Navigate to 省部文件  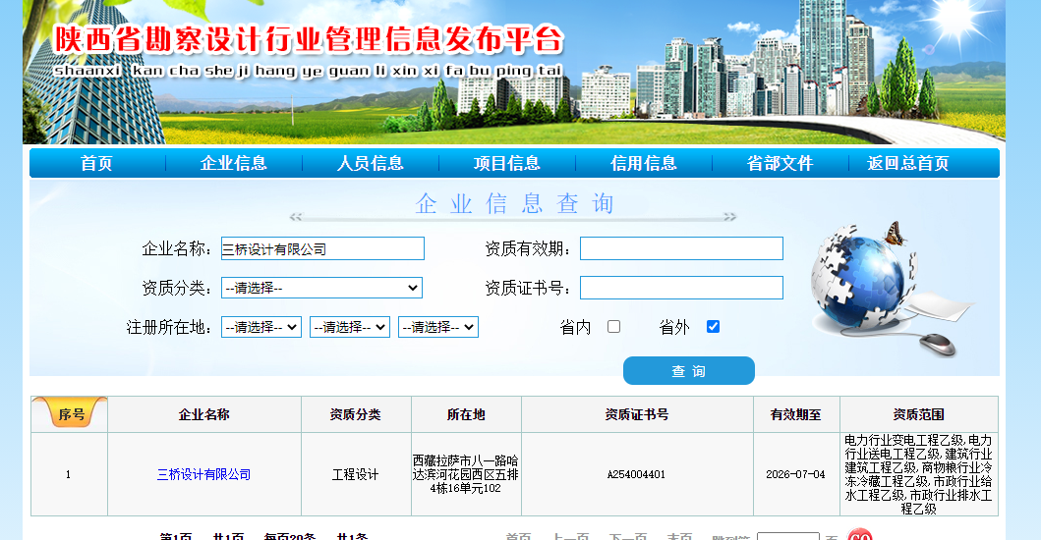tap(780, 163)
